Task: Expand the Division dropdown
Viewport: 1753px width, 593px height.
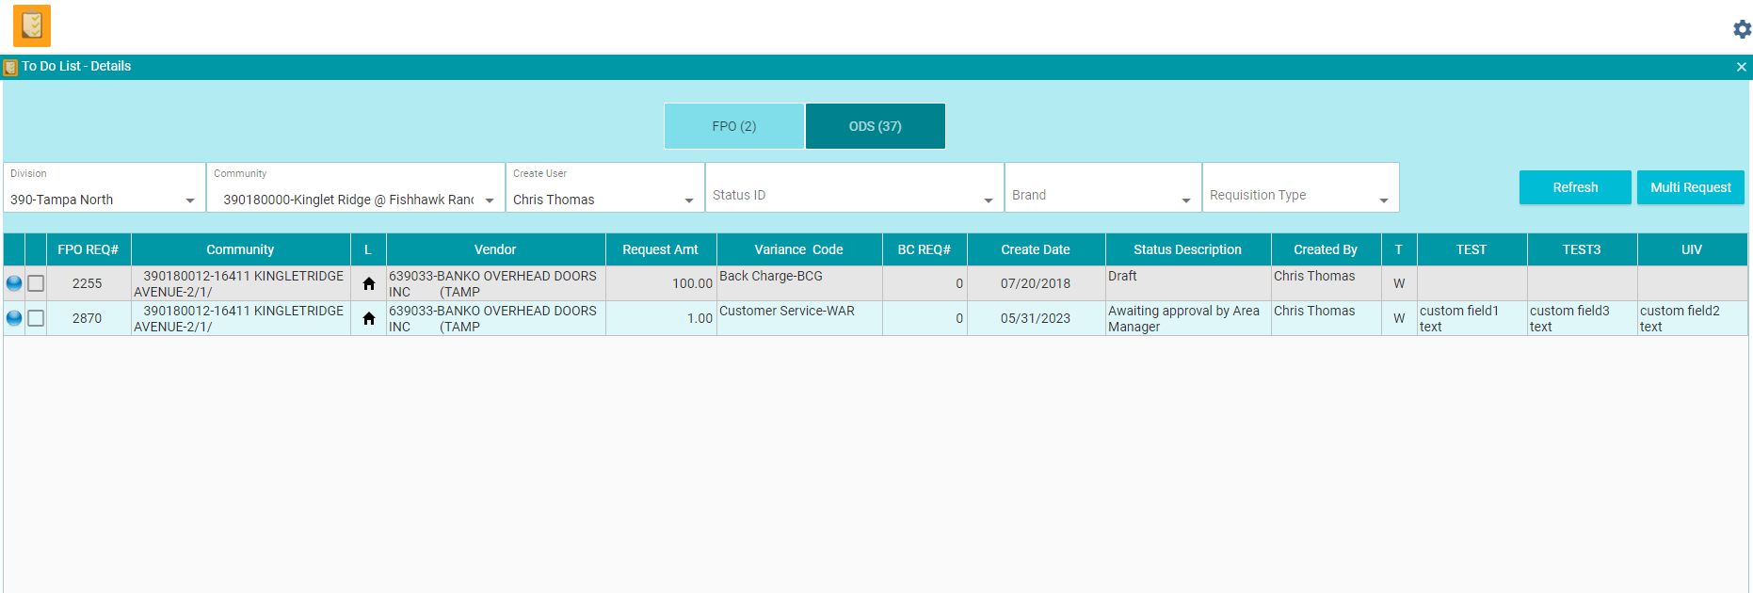Action: (190, 200)
